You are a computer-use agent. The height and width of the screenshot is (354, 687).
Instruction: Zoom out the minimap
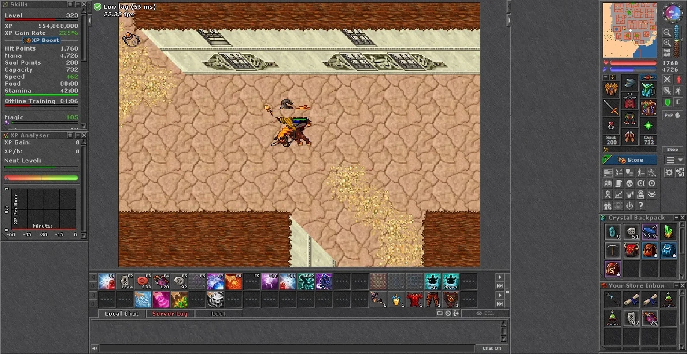[667, 33]
